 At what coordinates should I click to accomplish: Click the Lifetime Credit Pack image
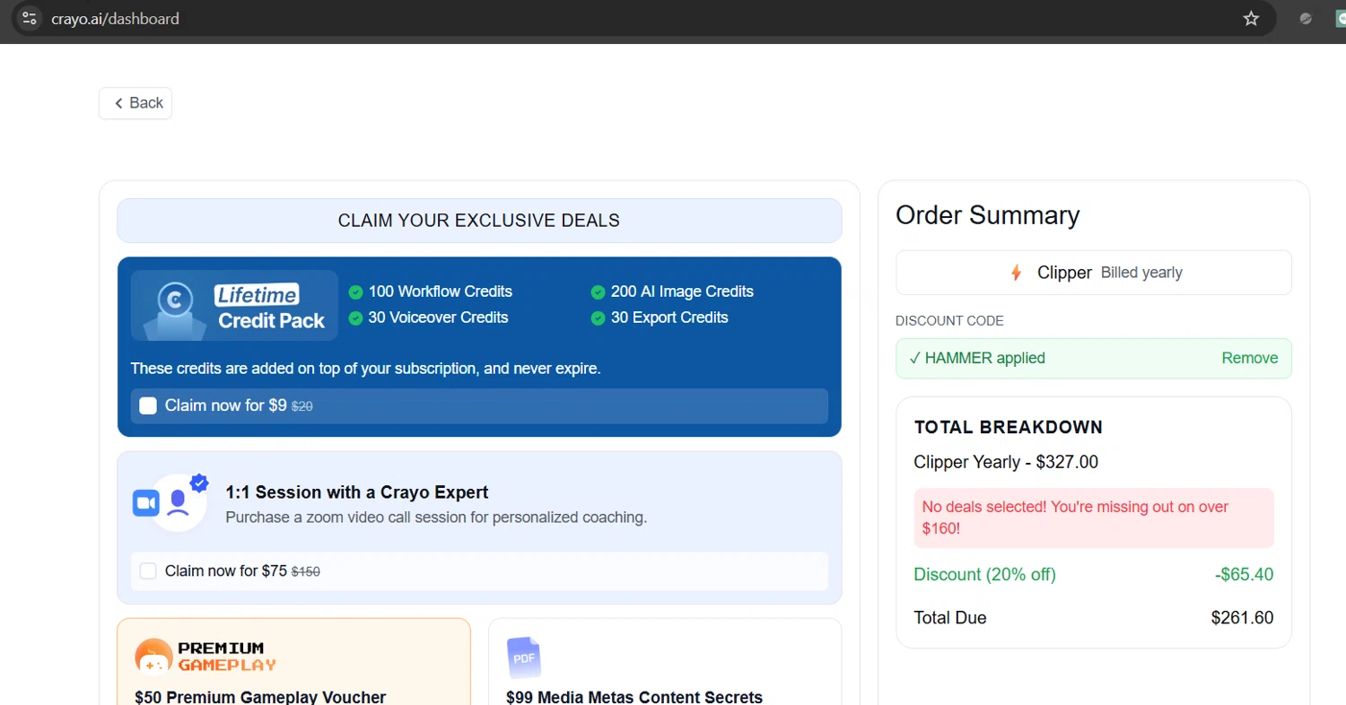[234, 306]
